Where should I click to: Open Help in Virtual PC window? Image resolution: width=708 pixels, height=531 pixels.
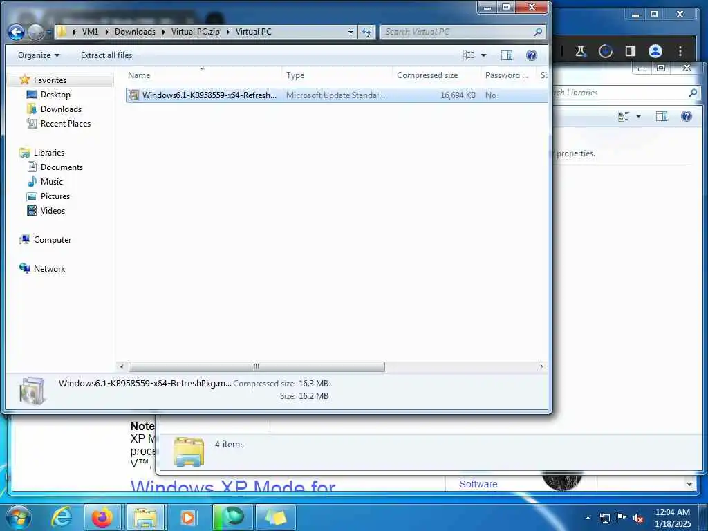(x=532, y=55)
